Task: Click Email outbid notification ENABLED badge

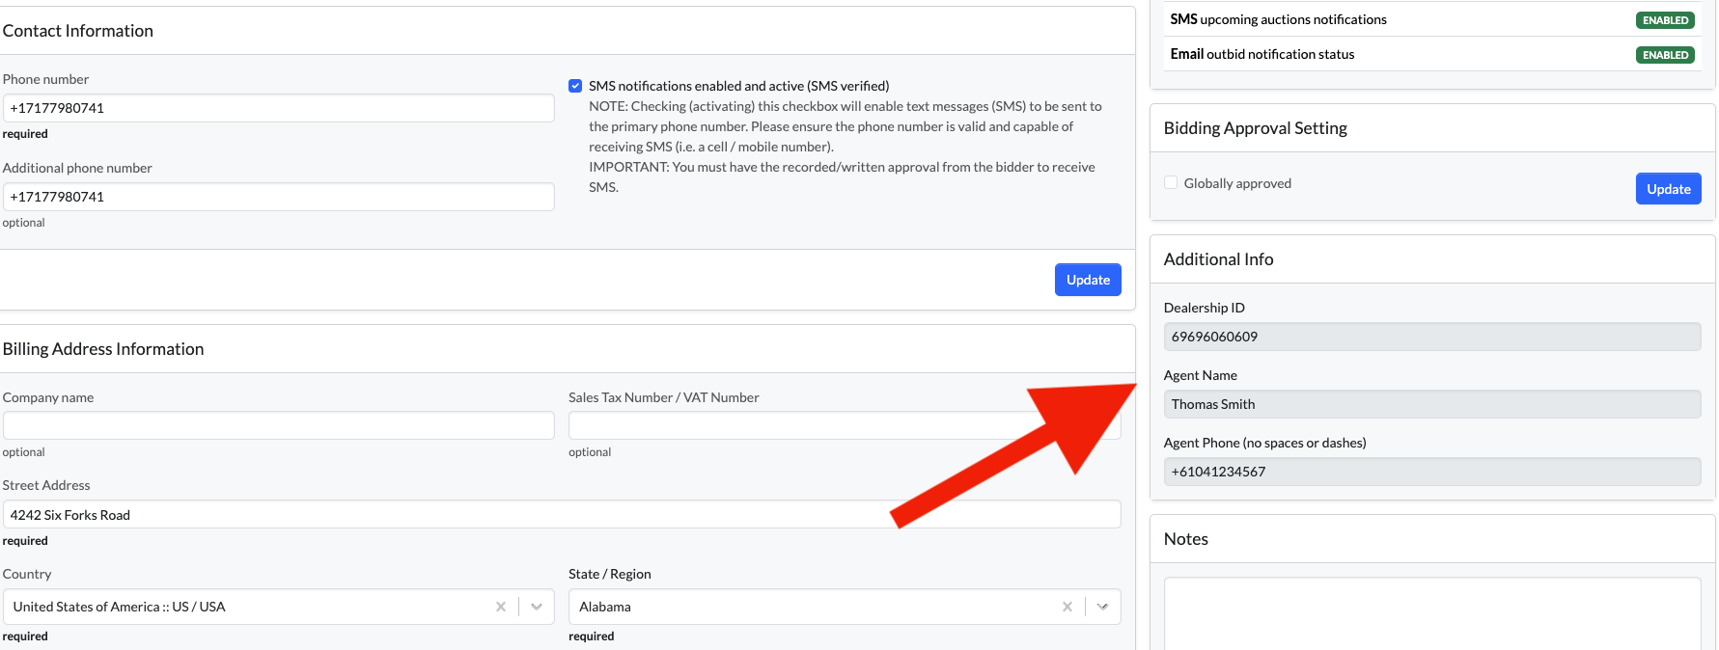Action: click(x=1665, y=55)
